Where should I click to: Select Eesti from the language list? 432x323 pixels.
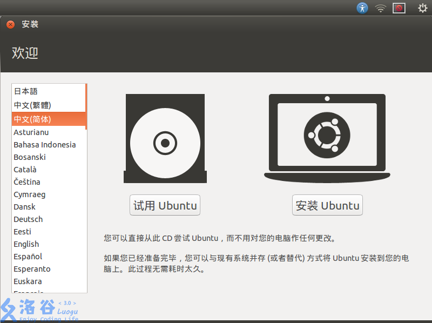click(x=49, y=232)
